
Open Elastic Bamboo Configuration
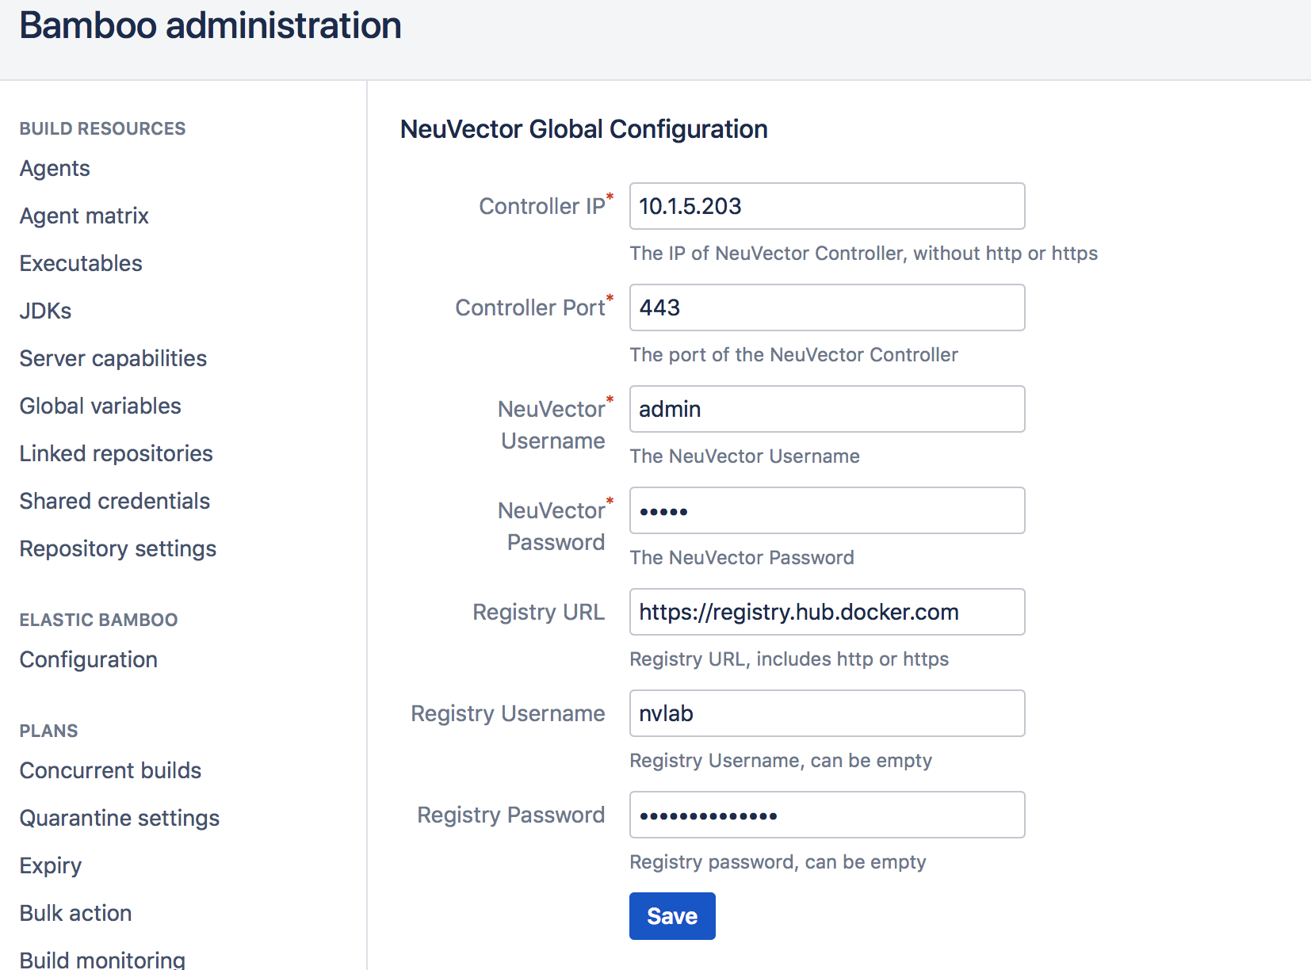(x=88, y=659)
